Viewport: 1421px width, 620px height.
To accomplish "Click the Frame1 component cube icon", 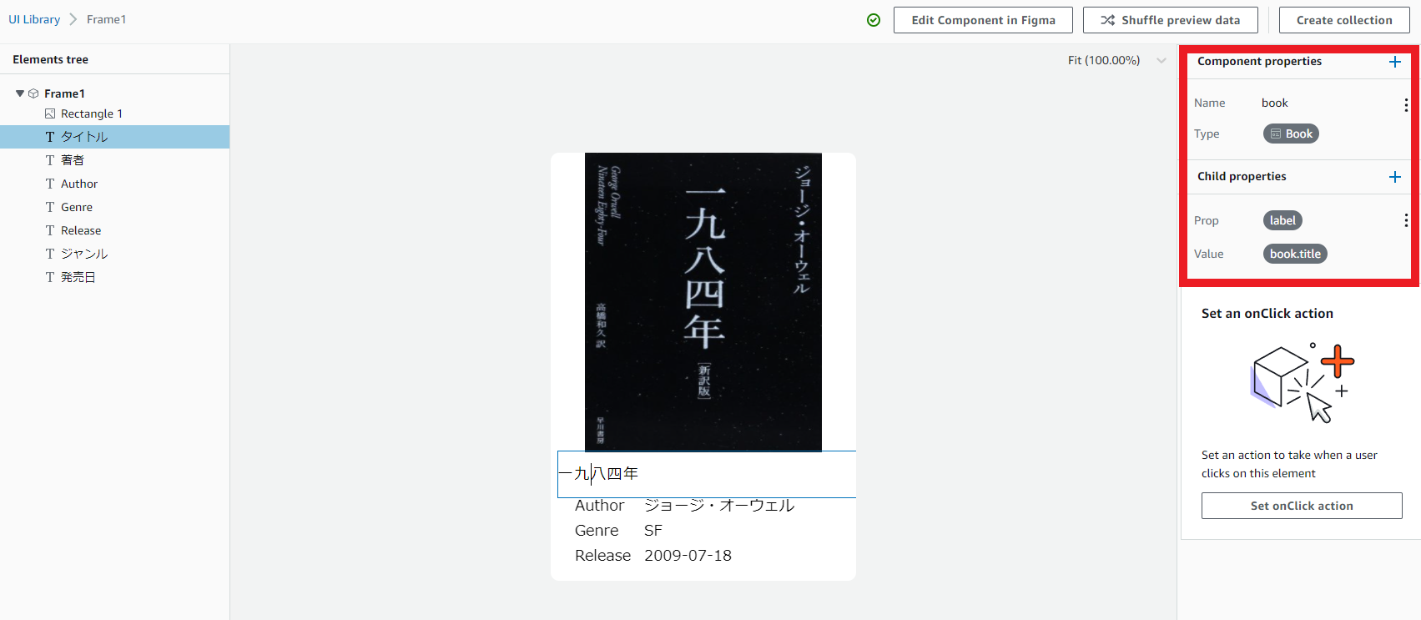I will tap(33, 93).
